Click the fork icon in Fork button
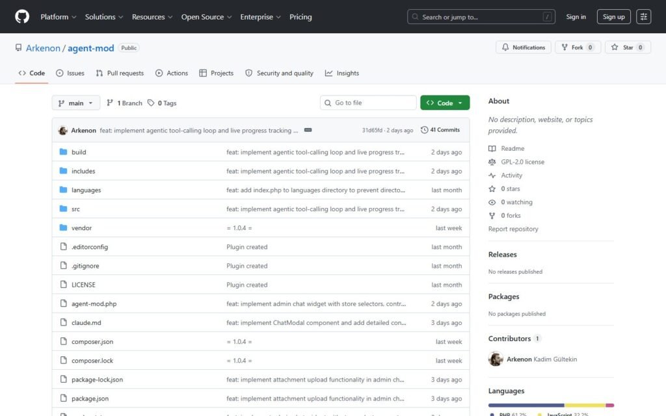 565,47
